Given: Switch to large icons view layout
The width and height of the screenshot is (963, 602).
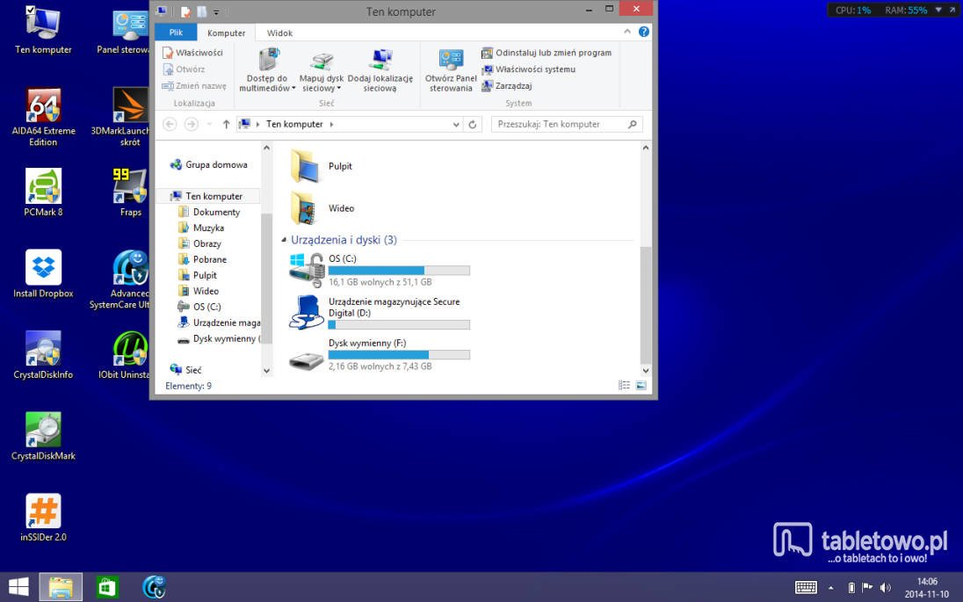Looking at the screenshot, I should click(641, 385).
